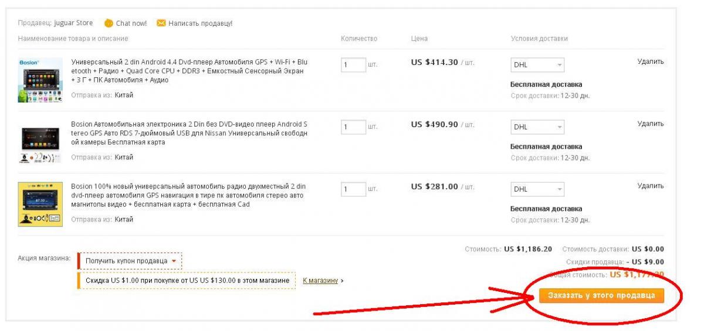
Task: Open third Bosion radio product thumbnail
Action: (40, 204)
